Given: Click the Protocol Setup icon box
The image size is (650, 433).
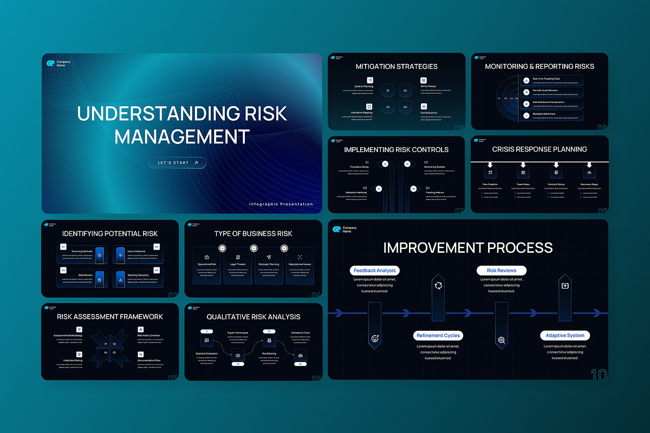Looking at the screenshot, I should (556, 173).
